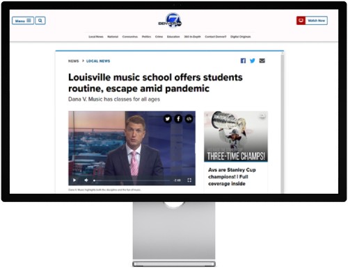Click the LOCAL NEWS breadcrumb link

click(x=98, y=61)
